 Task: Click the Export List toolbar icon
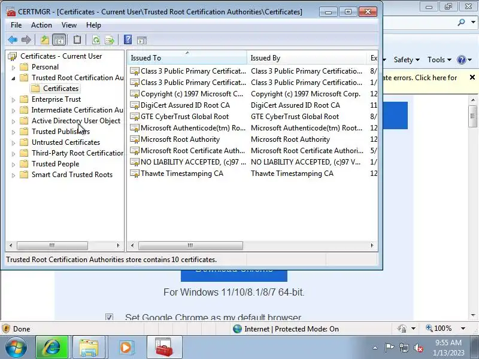point(110,40)
